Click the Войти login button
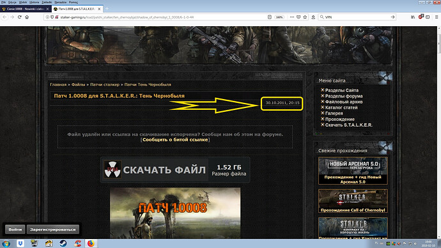Screen dimensions: 441x248 click(x=15, y=229)
